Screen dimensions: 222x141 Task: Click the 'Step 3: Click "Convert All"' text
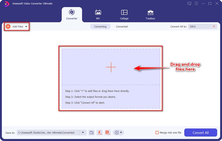pyautogui.click(x=85, y=103)
